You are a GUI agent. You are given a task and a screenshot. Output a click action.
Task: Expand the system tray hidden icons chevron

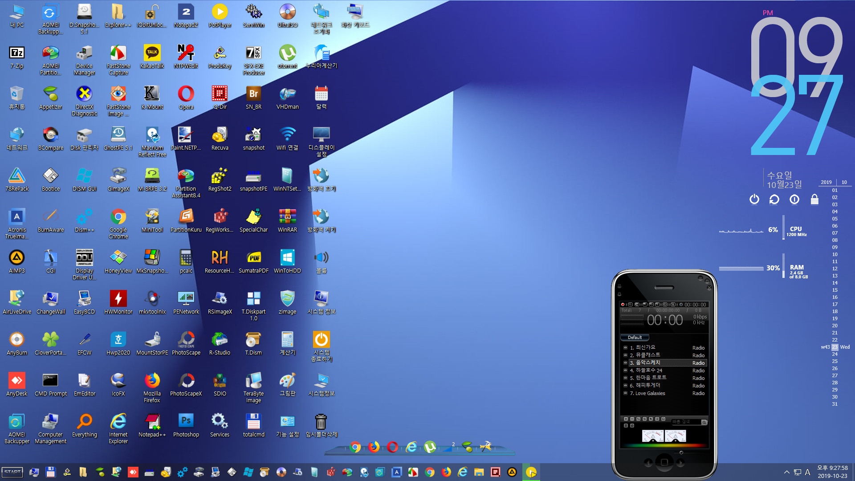coord(786,472)
